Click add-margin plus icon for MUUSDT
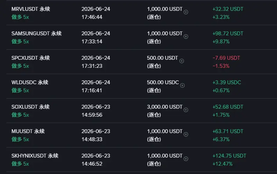 186,135
